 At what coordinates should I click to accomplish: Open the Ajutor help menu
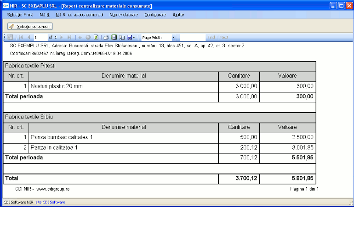click(x=178, y=15)
